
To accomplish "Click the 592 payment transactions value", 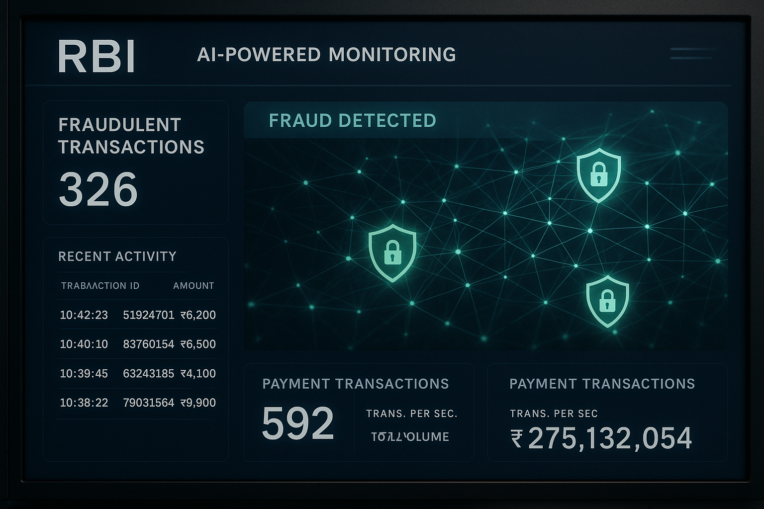I will 297,424.
